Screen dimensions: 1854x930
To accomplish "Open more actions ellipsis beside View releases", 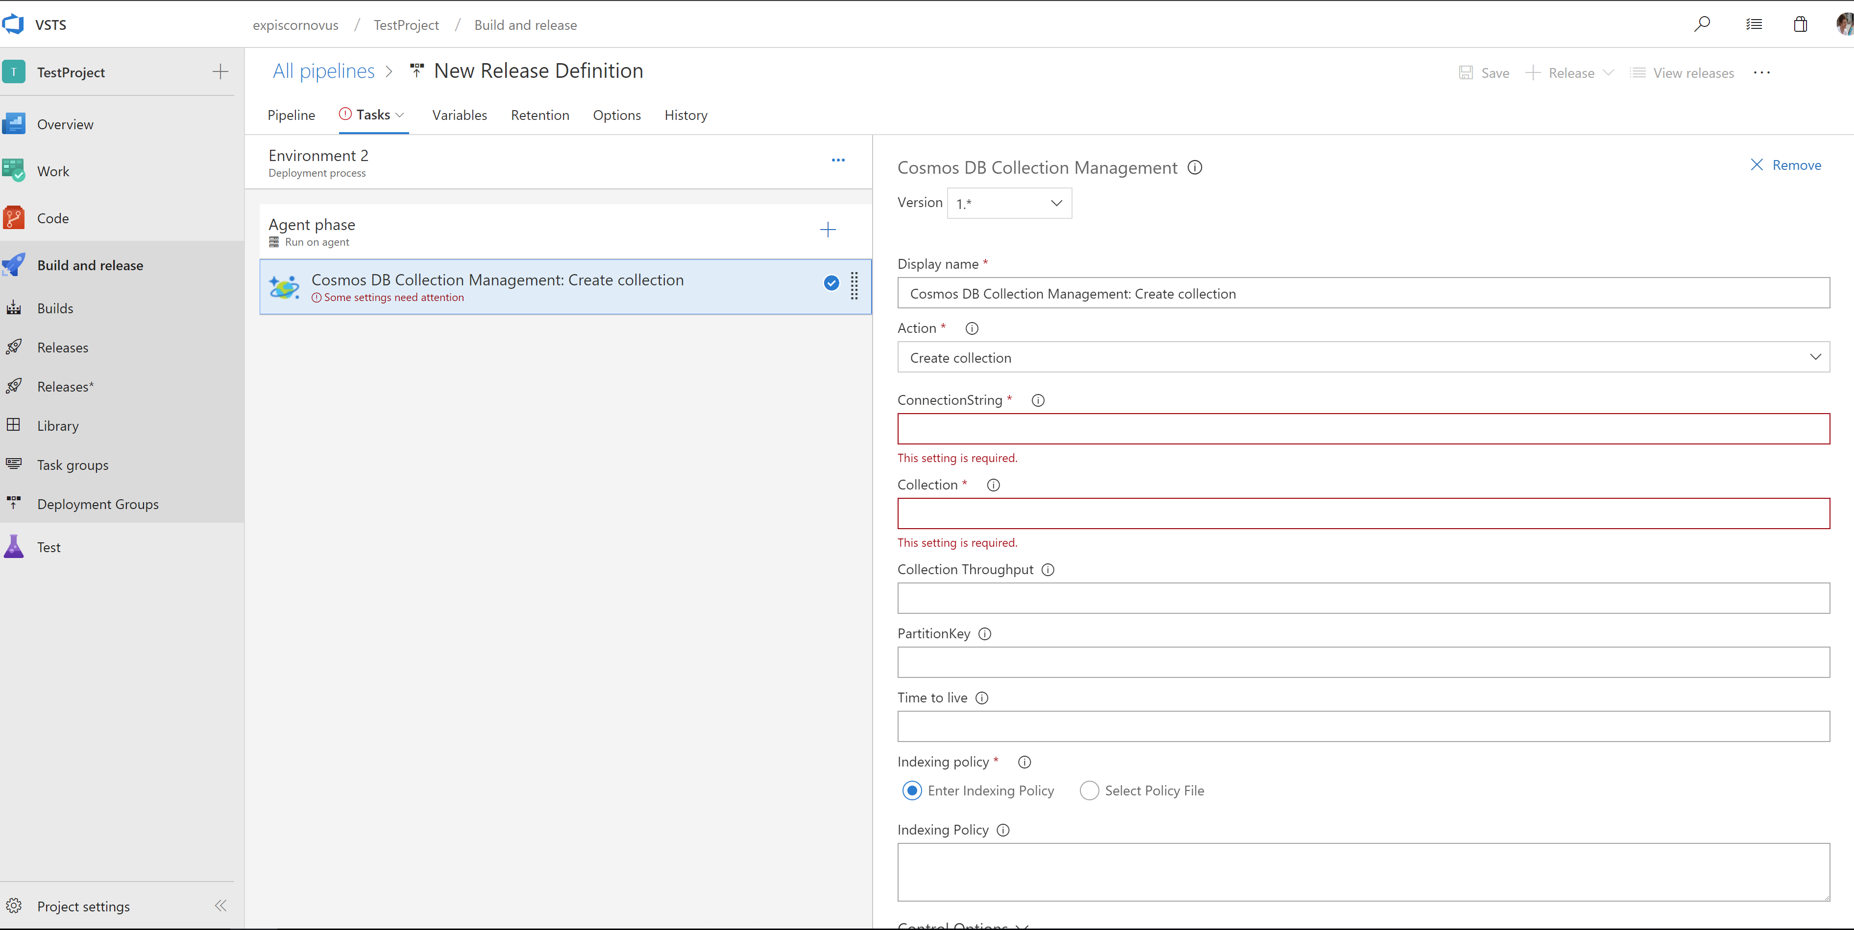I will click(1761, 72).
